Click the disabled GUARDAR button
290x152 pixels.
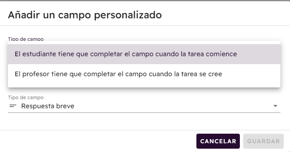(x=263, y=141)
